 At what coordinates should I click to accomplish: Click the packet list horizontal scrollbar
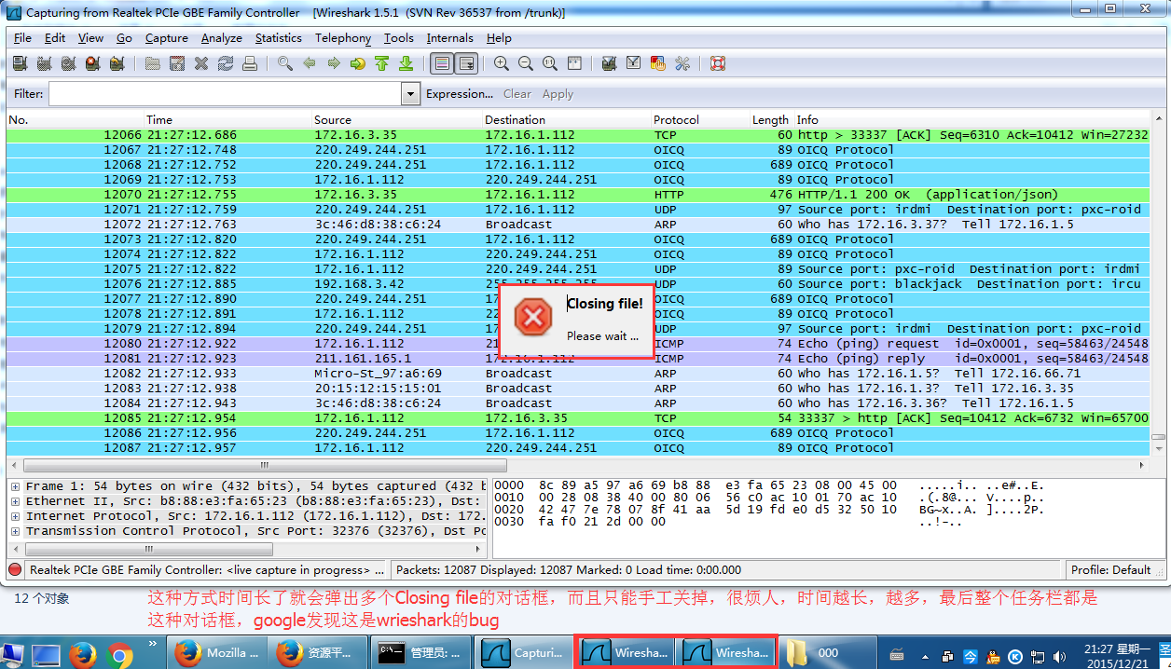coord(265,465)
